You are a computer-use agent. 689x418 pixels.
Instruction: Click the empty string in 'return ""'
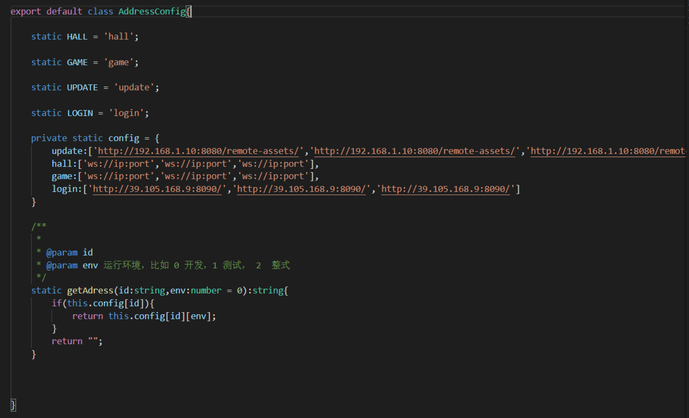click(93, 341)
